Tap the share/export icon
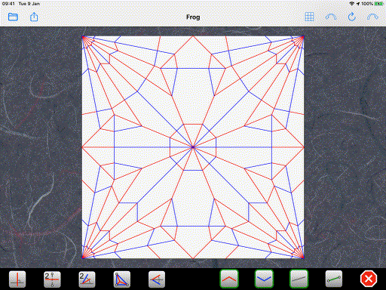 click(34, 17)
